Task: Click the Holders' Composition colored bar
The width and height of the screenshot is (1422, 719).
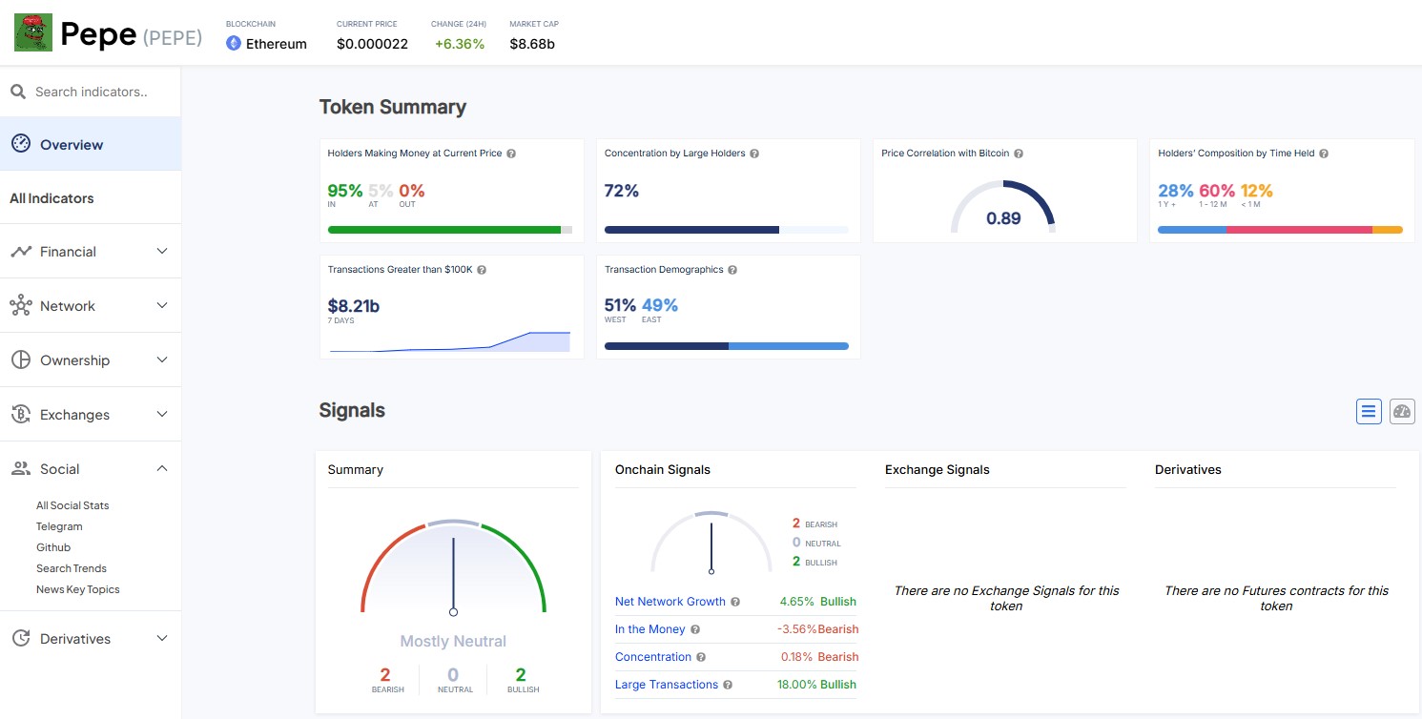Action: pyautogui.click(x=1280, y=230)
